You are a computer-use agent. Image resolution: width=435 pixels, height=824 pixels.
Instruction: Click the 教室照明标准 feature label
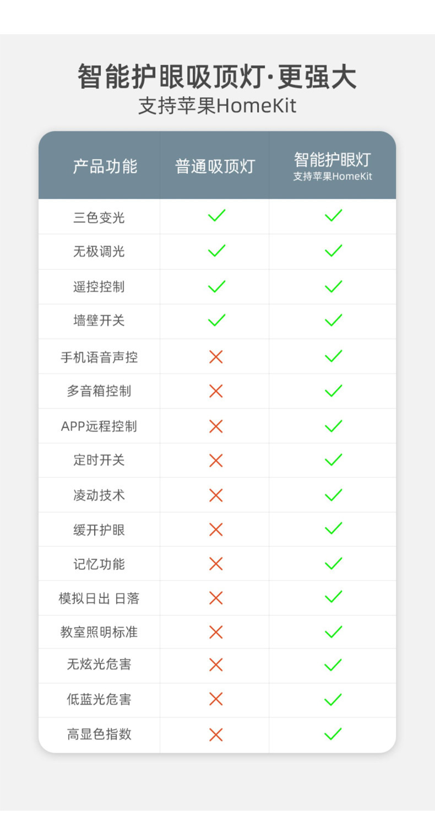click(99, 632)
